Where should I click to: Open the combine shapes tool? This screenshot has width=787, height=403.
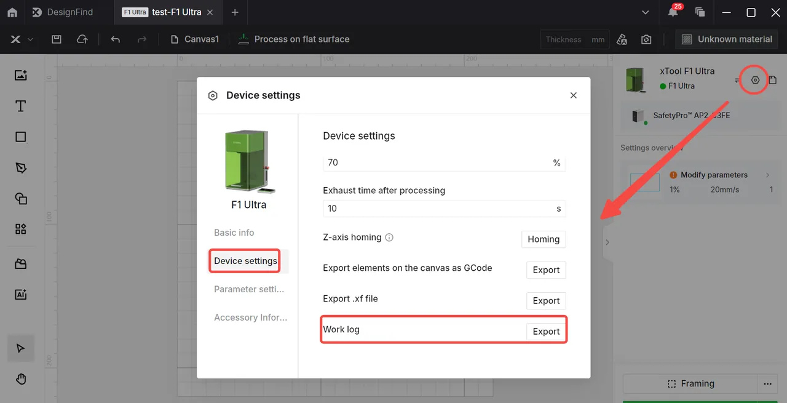click(x=21, y=198)
